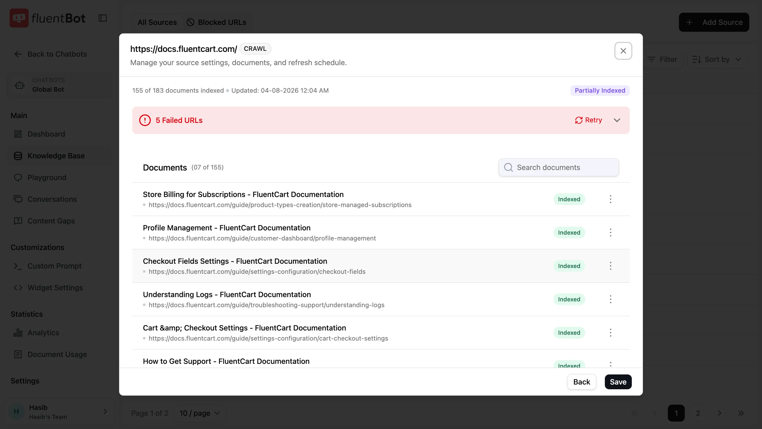Click the Knowledge Base database icon
This screenshot has width=762, height=429.
tap(18, 156)
